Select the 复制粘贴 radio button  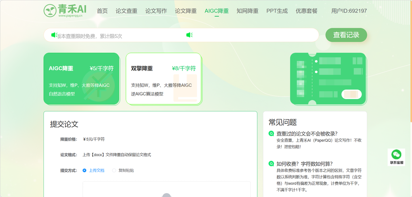[114, 170]
